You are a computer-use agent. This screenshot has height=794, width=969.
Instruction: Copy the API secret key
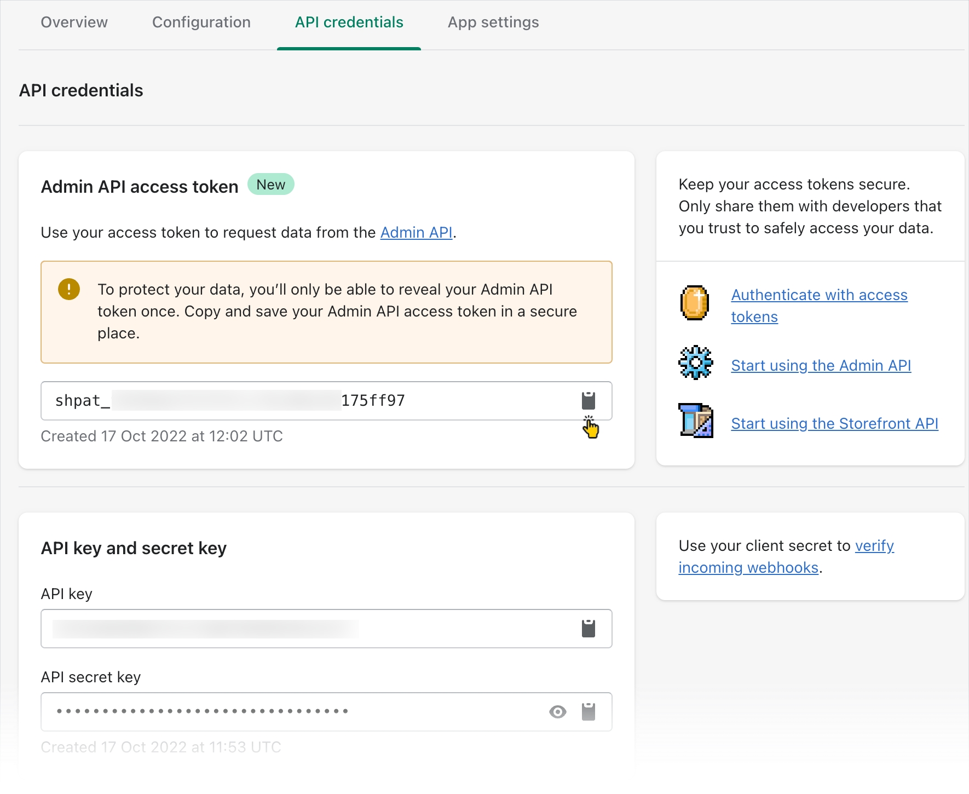[588, 712]
